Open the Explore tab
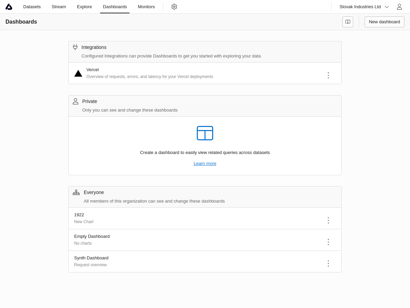This screenshot has width=410, height=308. (84, 7)
